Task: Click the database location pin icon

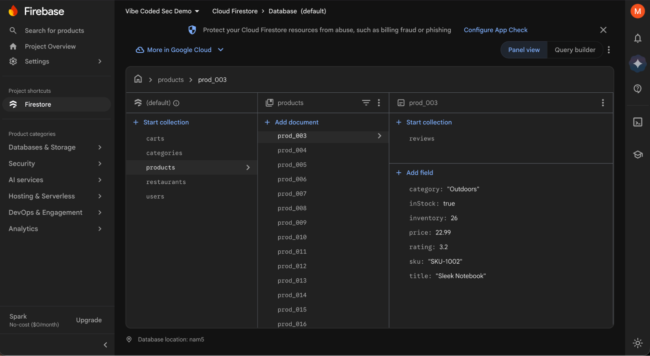Action: coord(129,339)
